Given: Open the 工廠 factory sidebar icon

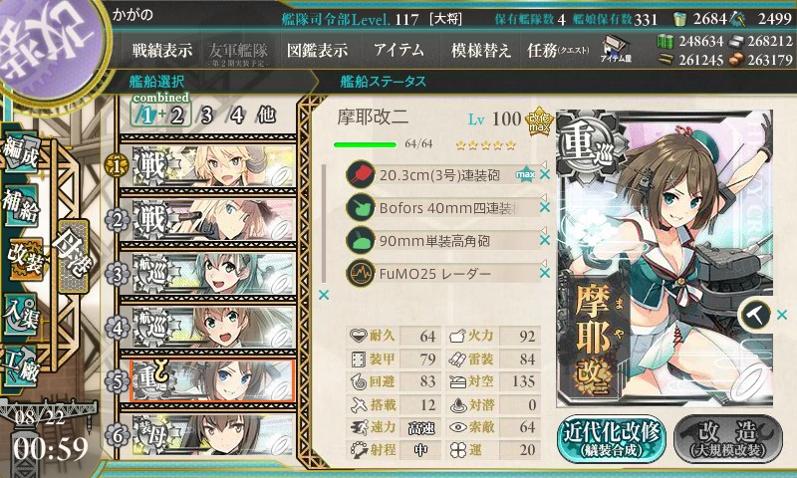Looking at the screenshot, I should click(x=20, y=365).
